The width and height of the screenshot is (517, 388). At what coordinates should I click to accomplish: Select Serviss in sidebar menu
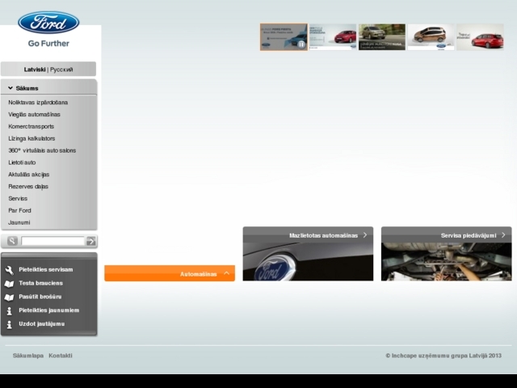coord(18,199)
